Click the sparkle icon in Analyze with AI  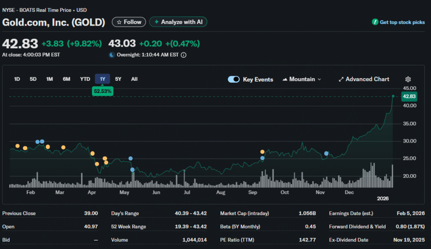(157, 22)
